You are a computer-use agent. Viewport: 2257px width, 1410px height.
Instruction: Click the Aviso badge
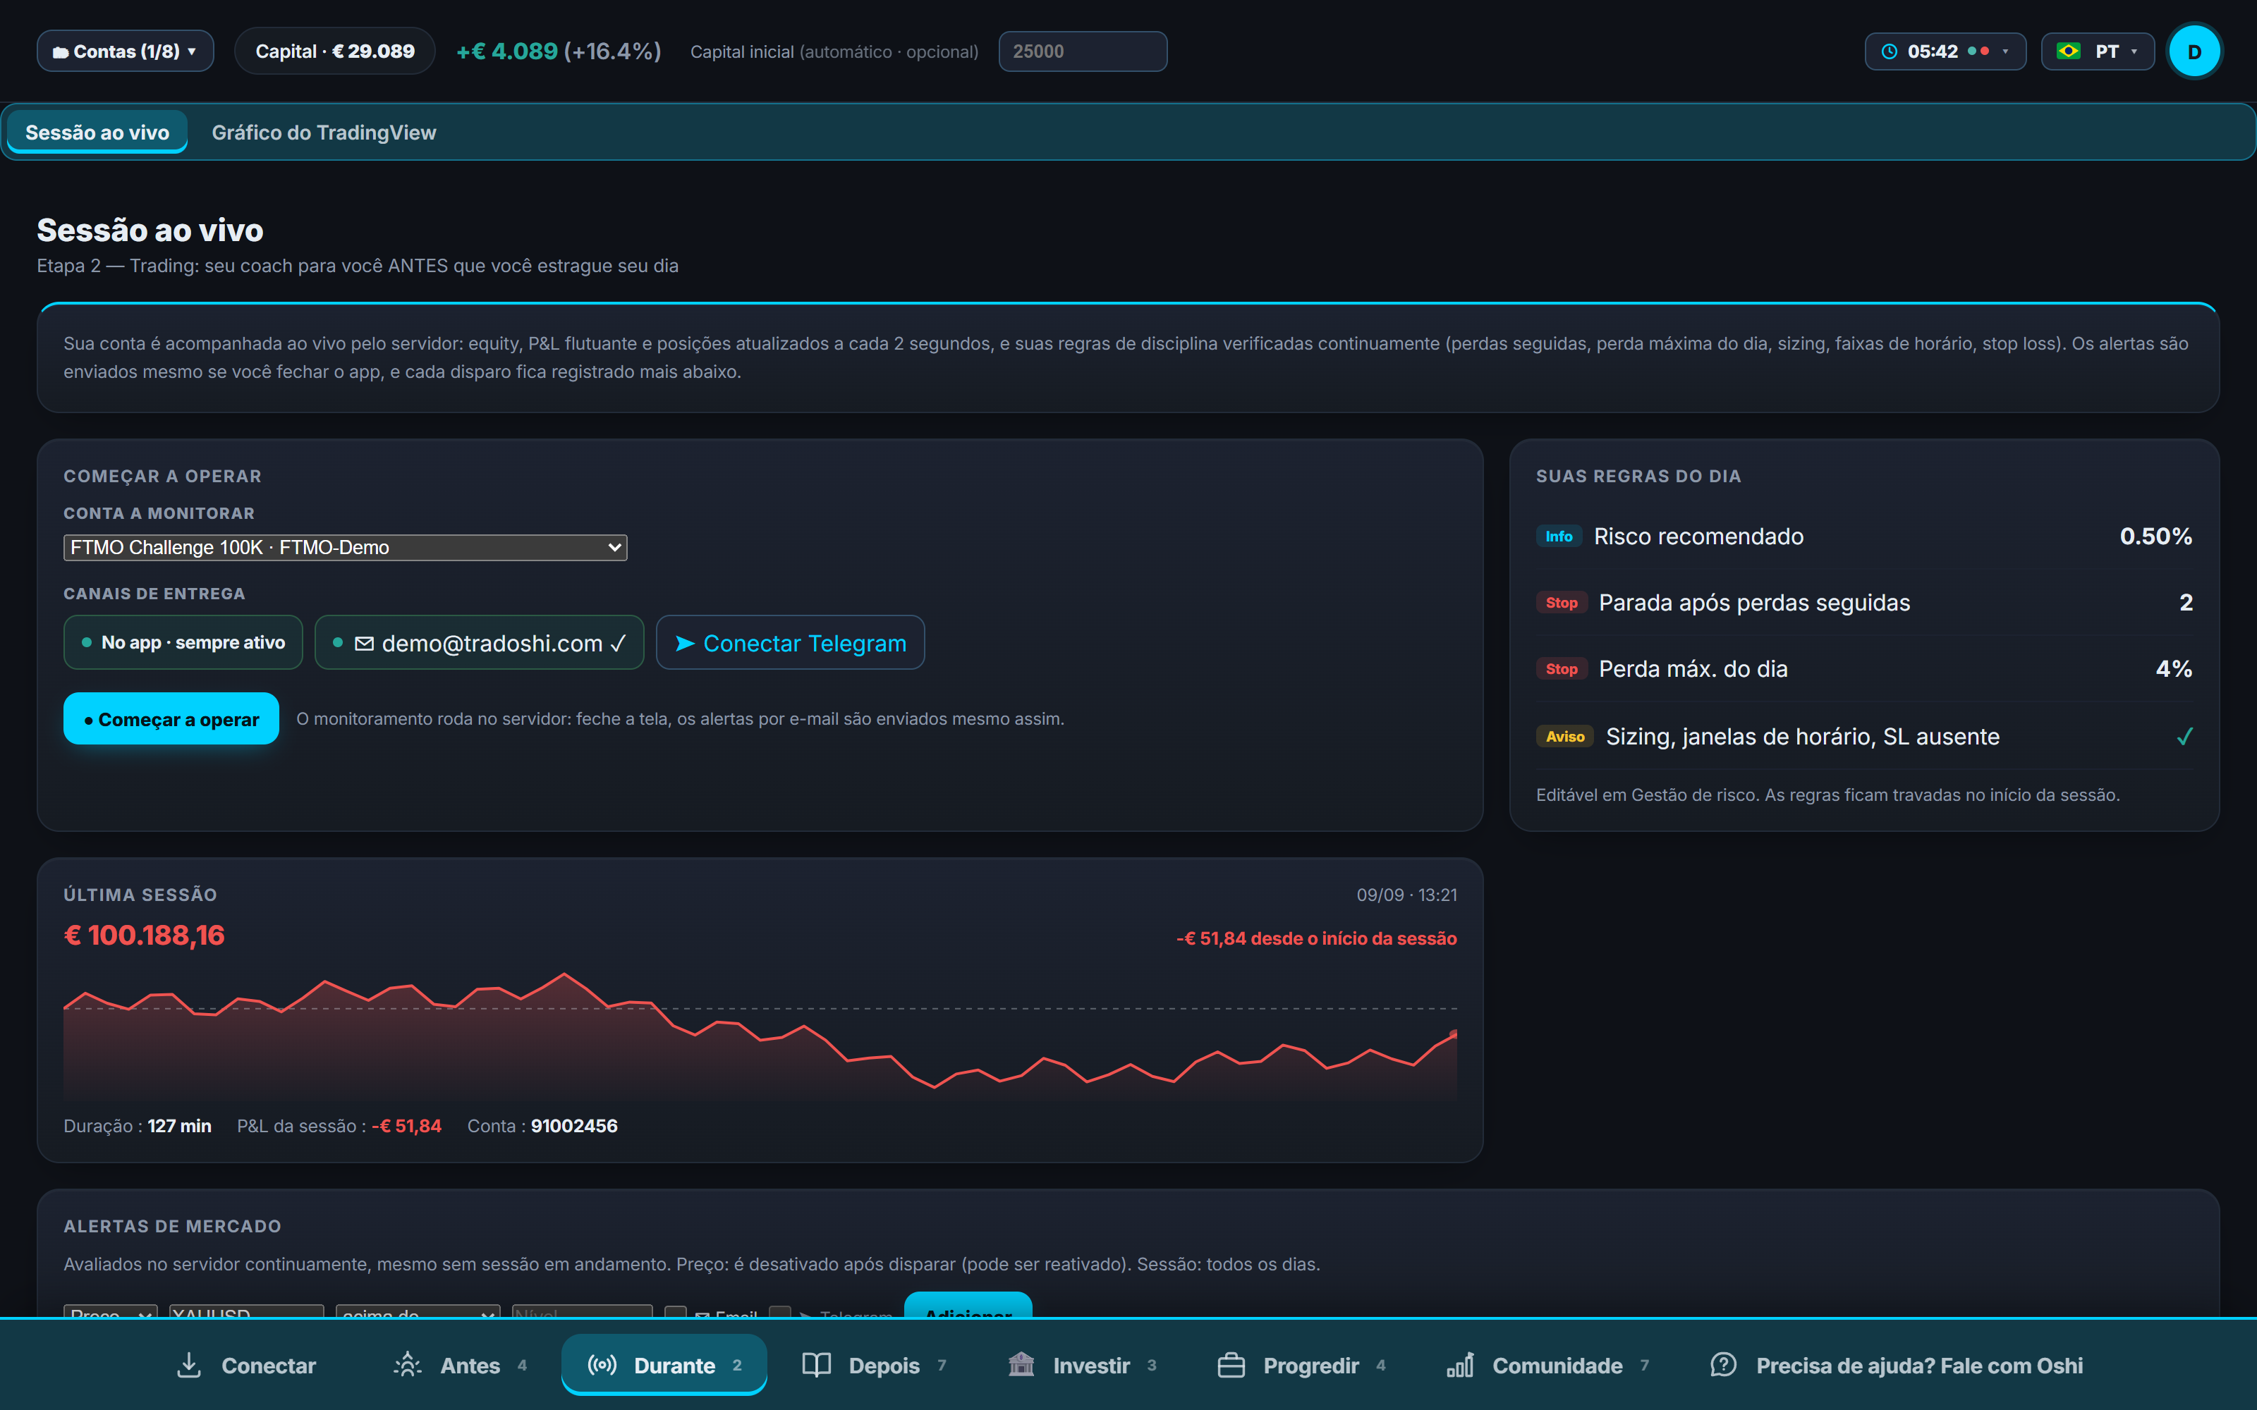tap(1565, 737)
